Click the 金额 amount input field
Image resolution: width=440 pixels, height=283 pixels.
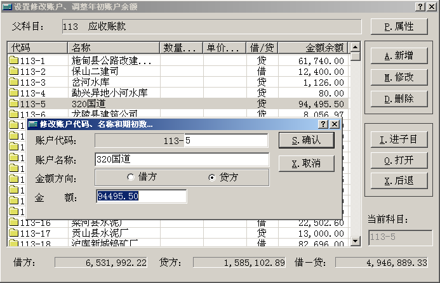tap(141, 196)
